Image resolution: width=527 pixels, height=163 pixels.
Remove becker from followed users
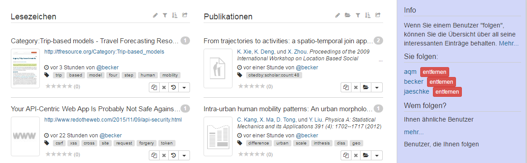pos(442,81)
